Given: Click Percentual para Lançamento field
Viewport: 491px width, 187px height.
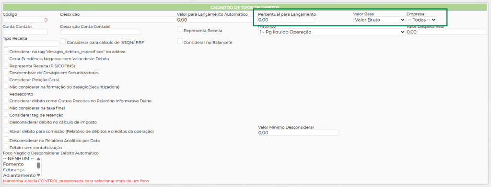Looking at the screenshot, I should (286, 20).
